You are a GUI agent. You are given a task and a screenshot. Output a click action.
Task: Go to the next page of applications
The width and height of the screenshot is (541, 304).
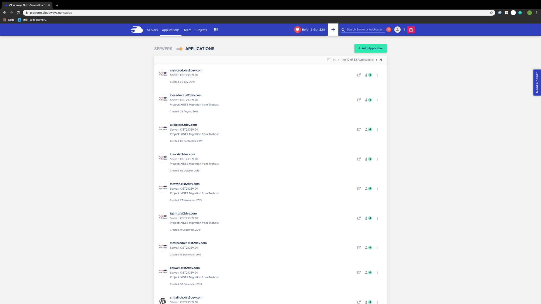tap(376, 60)
